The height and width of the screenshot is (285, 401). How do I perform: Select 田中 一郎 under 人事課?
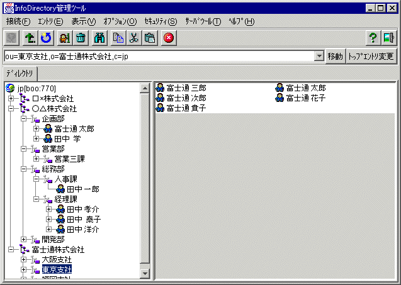coord(82,189)
